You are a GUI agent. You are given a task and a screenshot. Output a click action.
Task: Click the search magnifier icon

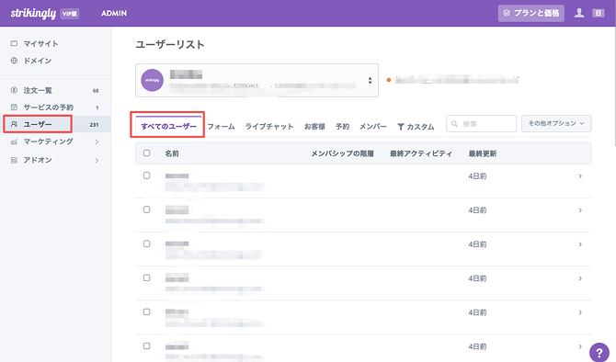tap(454, 124)
